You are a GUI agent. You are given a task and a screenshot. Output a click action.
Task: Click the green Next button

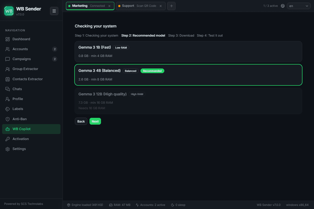(95, 121)
